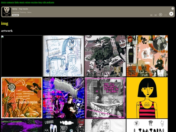This screenshot has width=176, height=132.
Task: Click the PREVIEW badge in player
Action: point(15,15)
